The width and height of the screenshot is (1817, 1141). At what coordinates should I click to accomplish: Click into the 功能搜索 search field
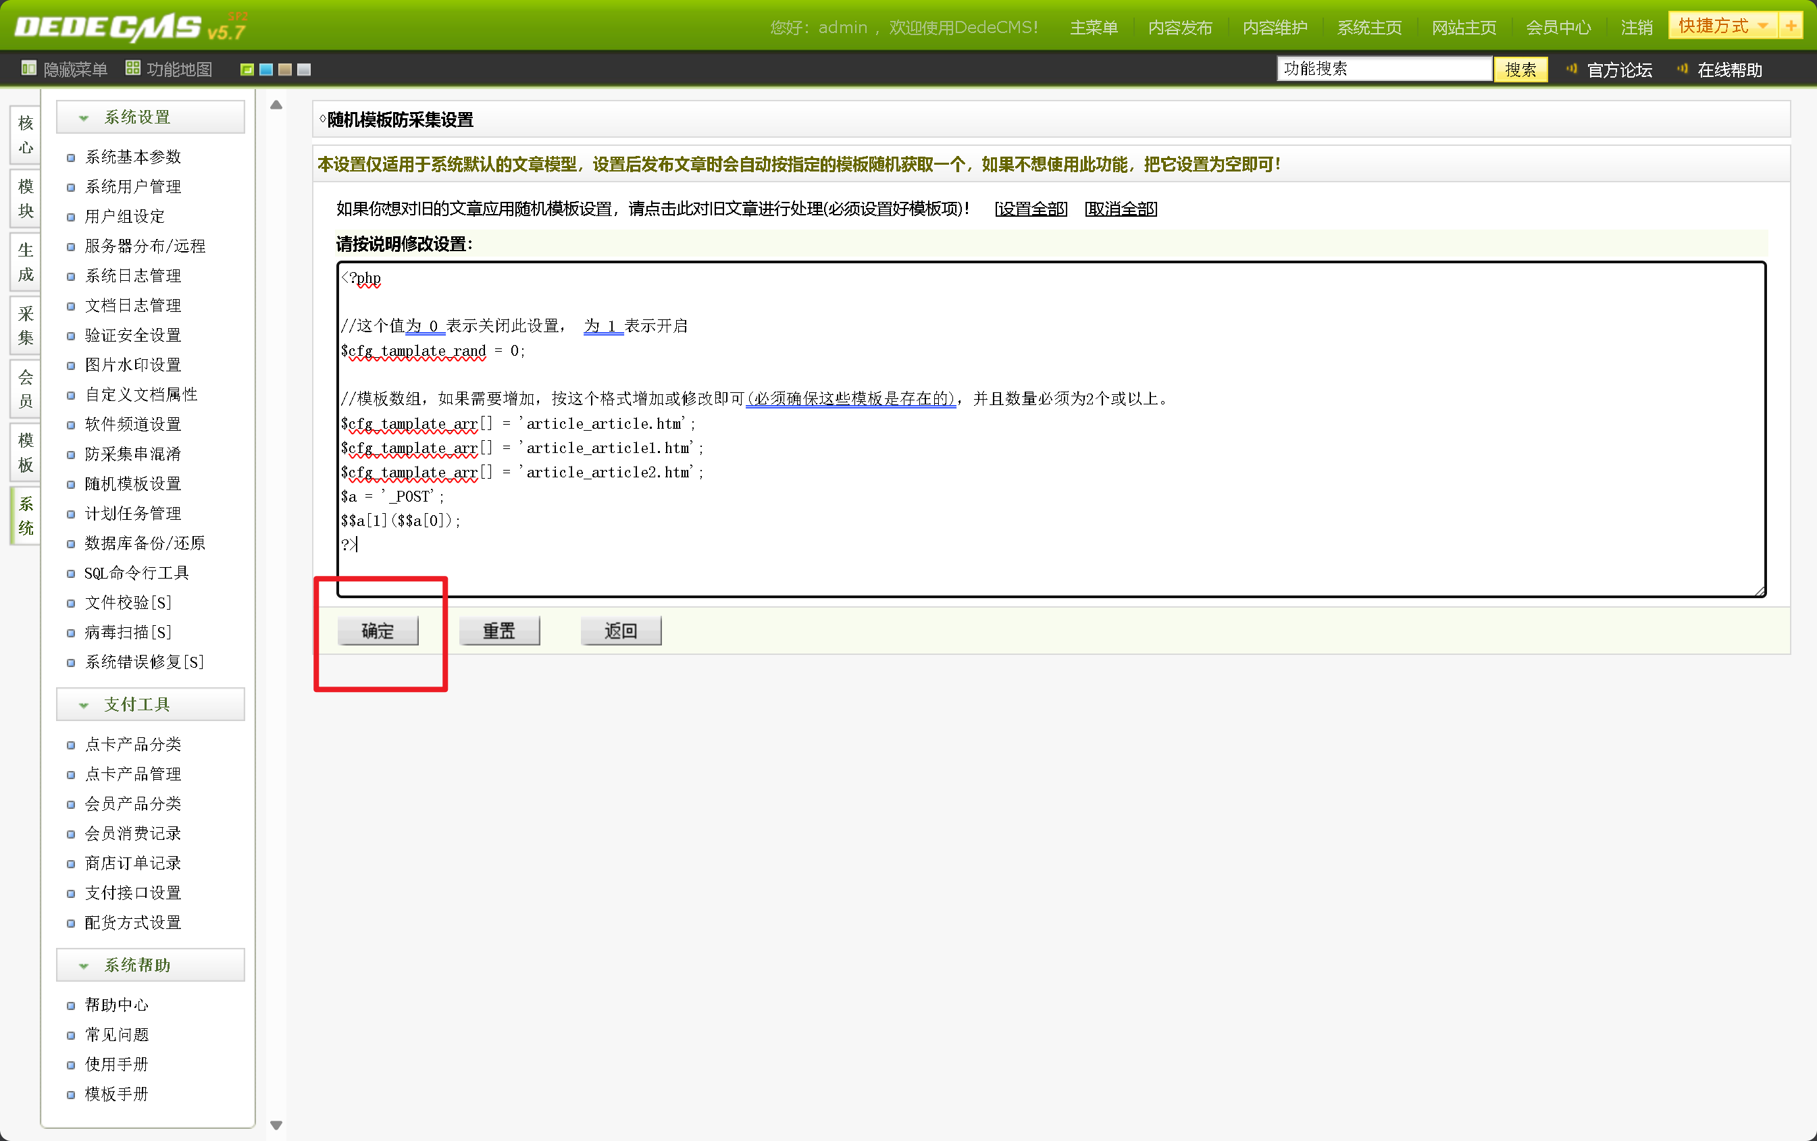pos(1383,69)
